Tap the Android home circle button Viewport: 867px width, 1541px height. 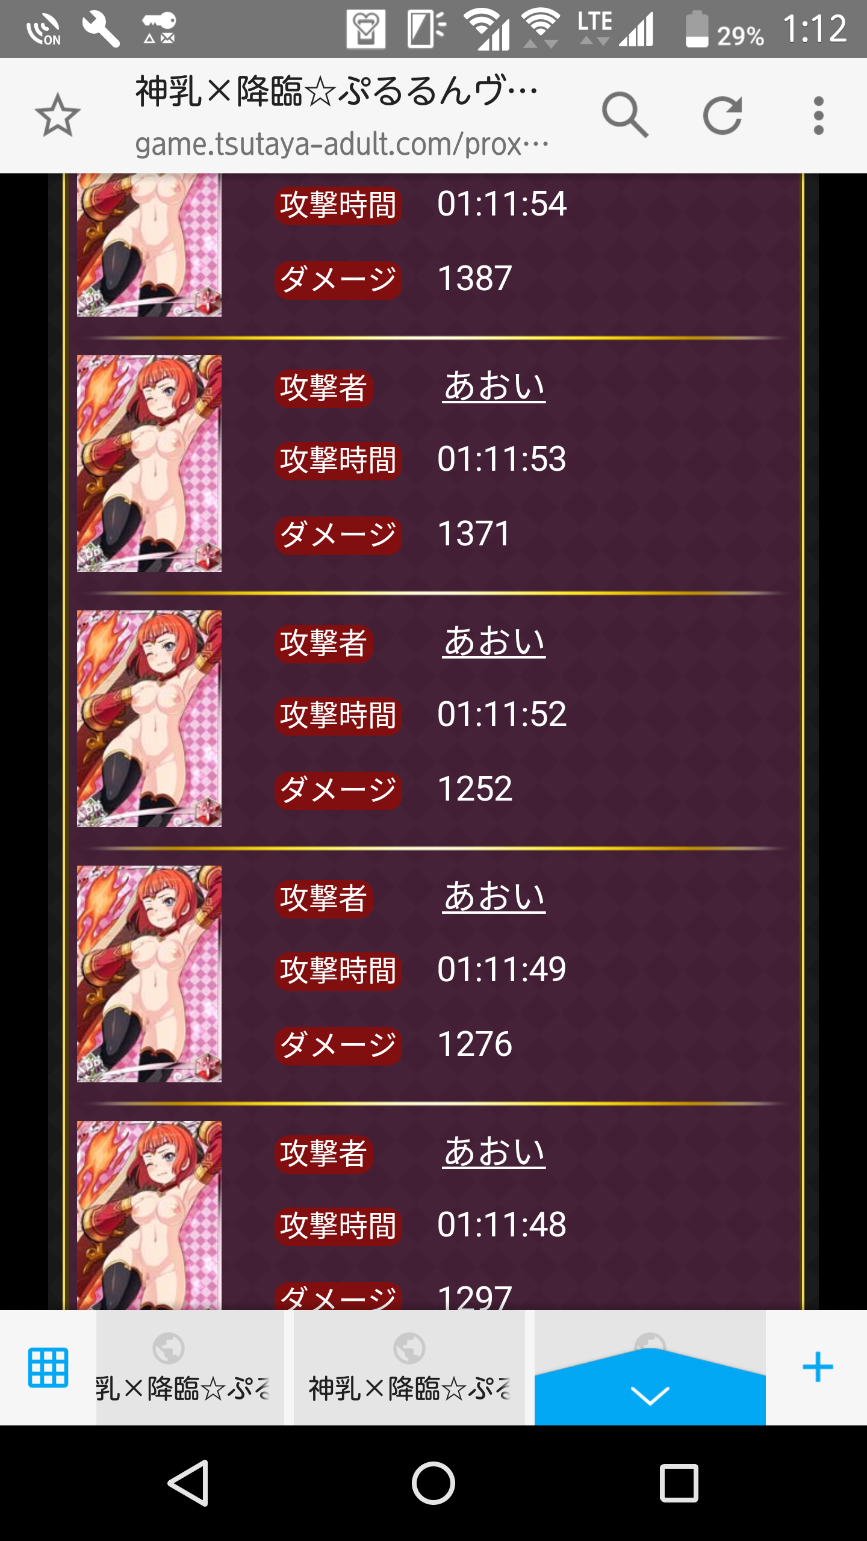coord(433,1483)
